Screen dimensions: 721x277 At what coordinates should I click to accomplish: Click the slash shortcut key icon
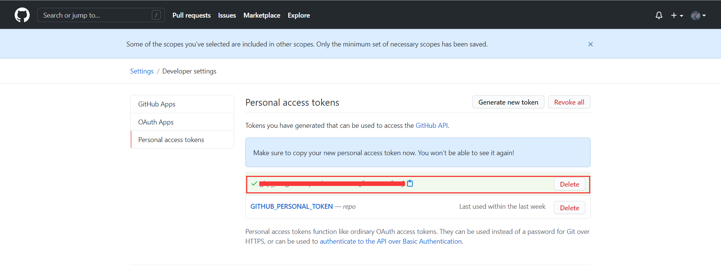click(156, 15)
